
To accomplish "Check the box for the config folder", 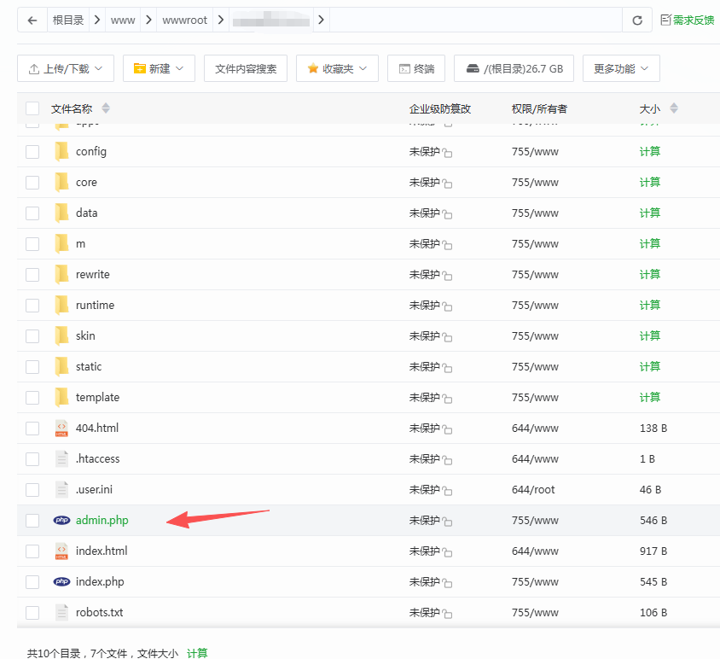I will pos(32,152).
